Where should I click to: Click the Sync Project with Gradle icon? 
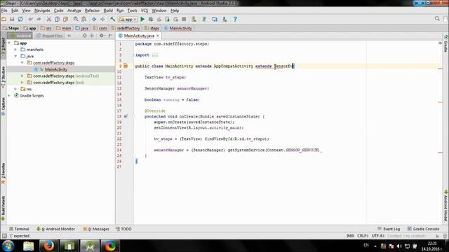tap(204, 19)
